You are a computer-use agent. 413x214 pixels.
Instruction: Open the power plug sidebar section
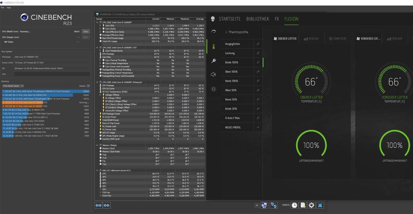[214, 61]
